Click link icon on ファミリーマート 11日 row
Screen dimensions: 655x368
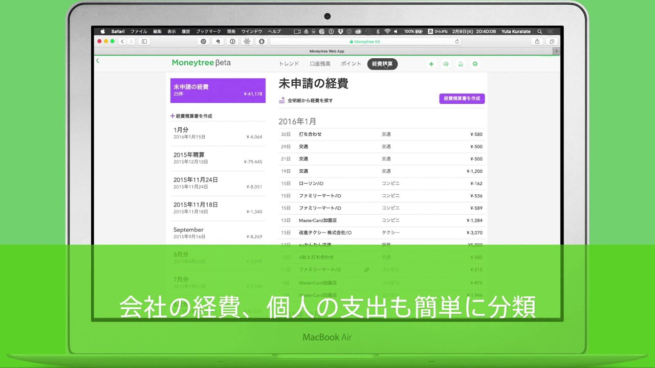coord(367,269)
